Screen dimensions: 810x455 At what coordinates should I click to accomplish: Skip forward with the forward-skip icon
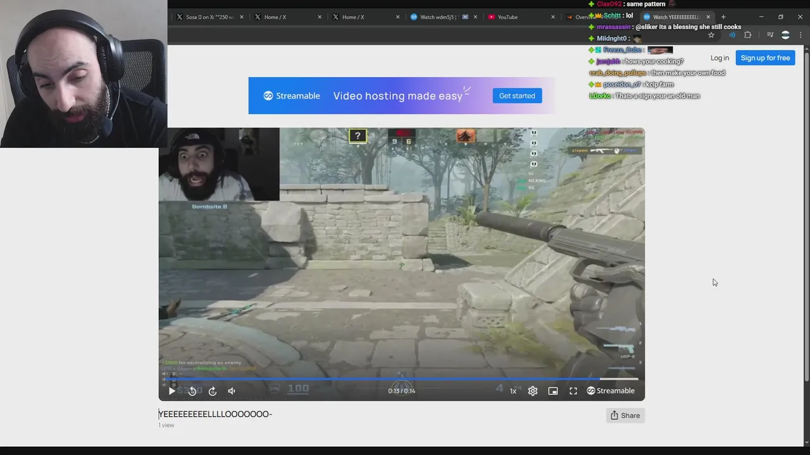[x=213, y=391]
